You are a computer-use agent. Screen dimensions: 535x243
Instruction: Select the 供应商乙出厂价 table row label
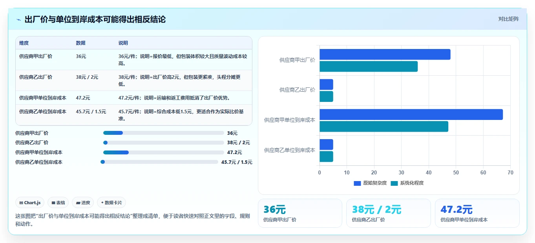pos(36,77)
